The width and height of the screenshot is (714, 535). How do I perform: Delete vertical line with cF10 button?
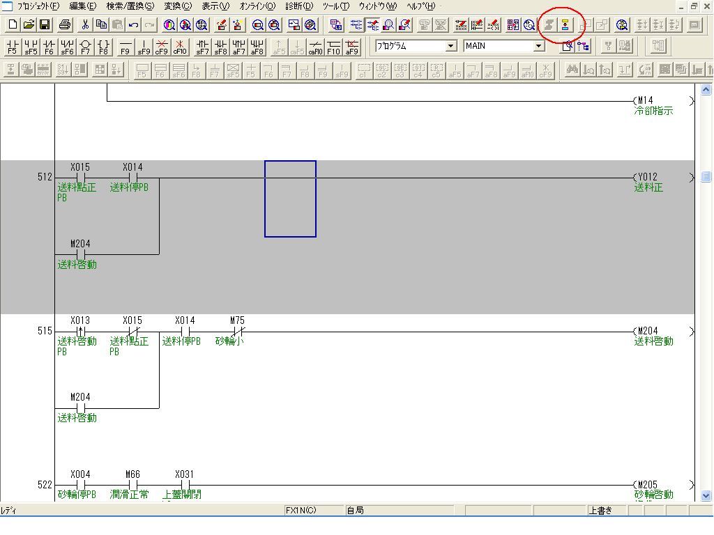180,47
